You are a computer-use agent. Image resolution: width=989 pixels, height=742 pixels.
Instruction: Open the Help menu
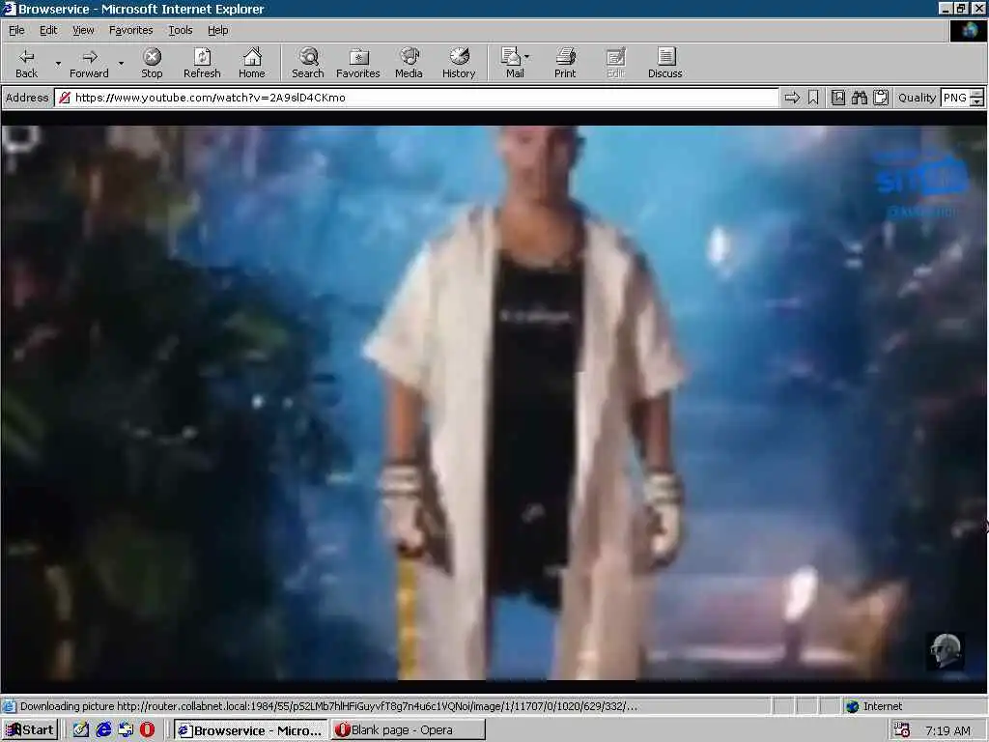pyautogui.click(x=217, y=30)
